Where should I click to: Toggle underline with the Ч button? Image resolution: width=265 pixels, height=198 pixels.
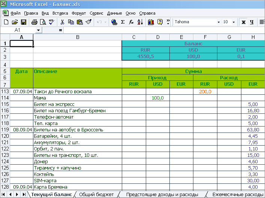point(252,22)
